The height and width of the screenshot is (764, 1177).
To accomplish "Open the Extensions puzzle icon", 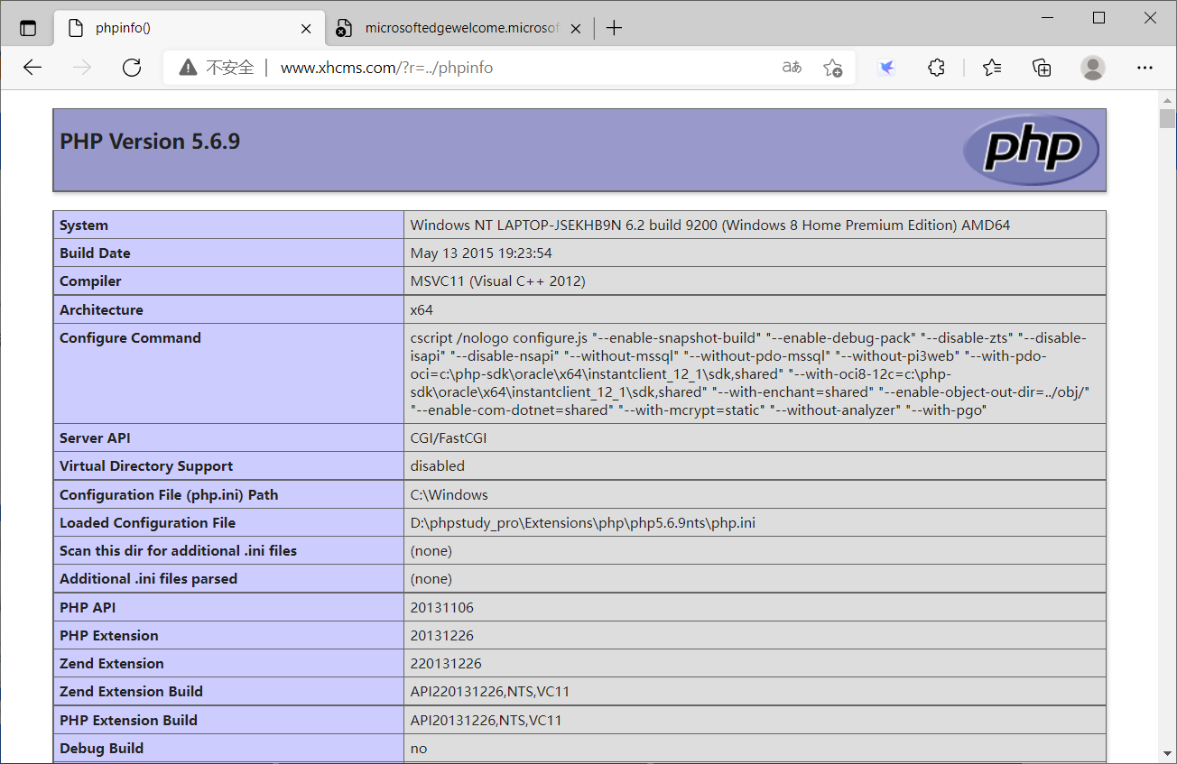I will click(x=937, y=68).
